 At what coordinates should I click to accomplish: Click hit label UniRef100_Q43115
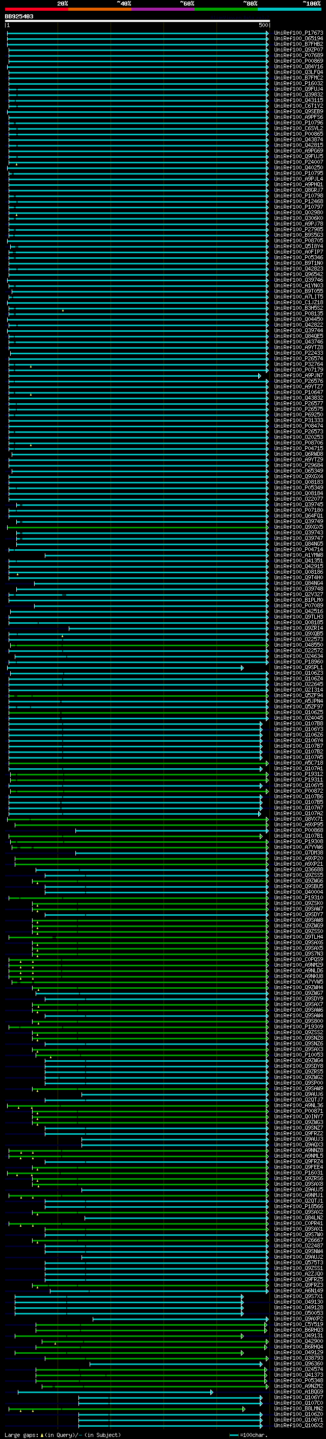tap(298, 100)
